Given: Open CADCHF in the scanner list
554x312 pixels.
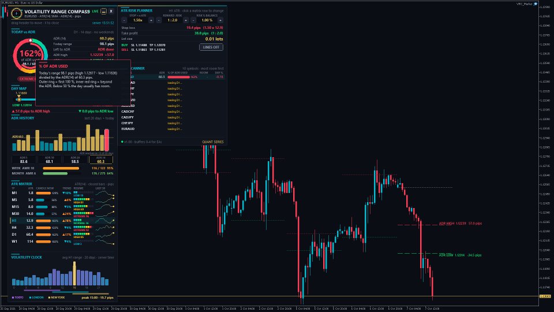Looking at the screenshot, I should tap(173, 112).
